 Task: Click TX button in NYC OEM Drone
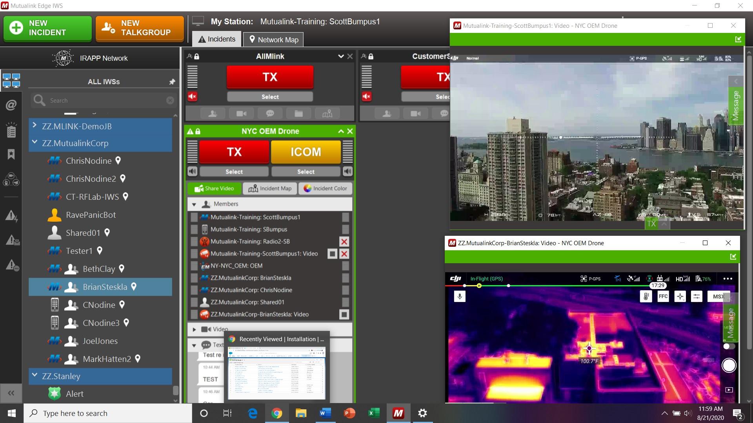click(x=234, y=152)
